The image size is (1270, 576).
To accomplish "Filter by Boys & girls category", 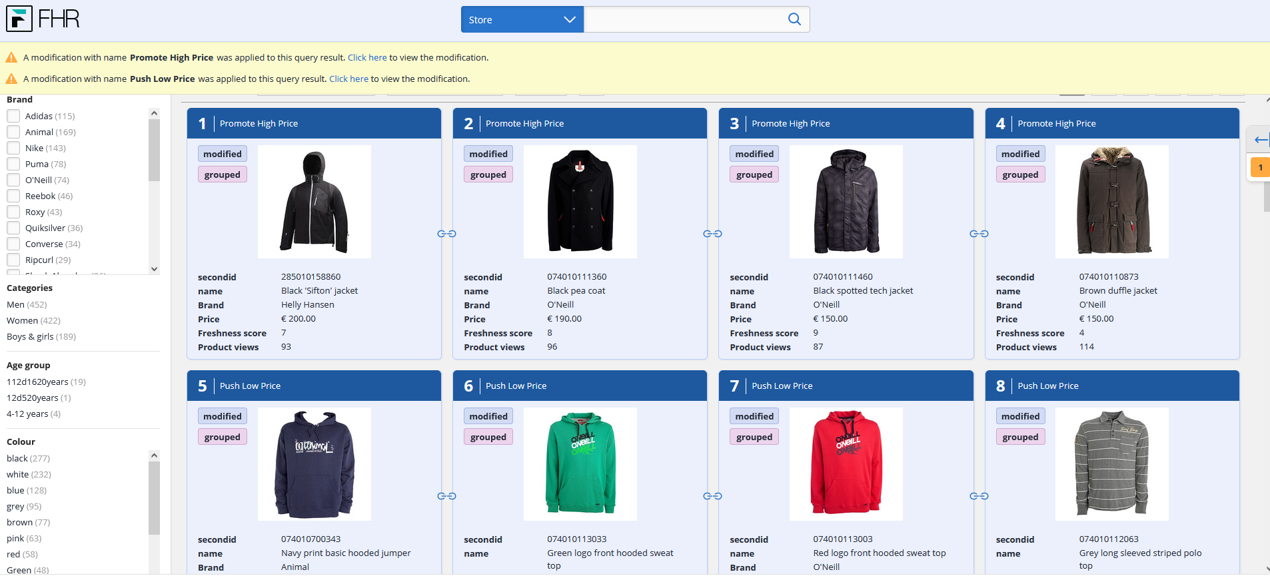I will tap(41, 336).
